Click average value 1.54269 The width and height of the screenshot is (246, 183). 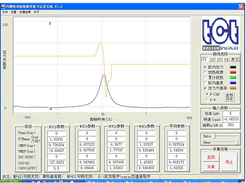tap(176, 150)
